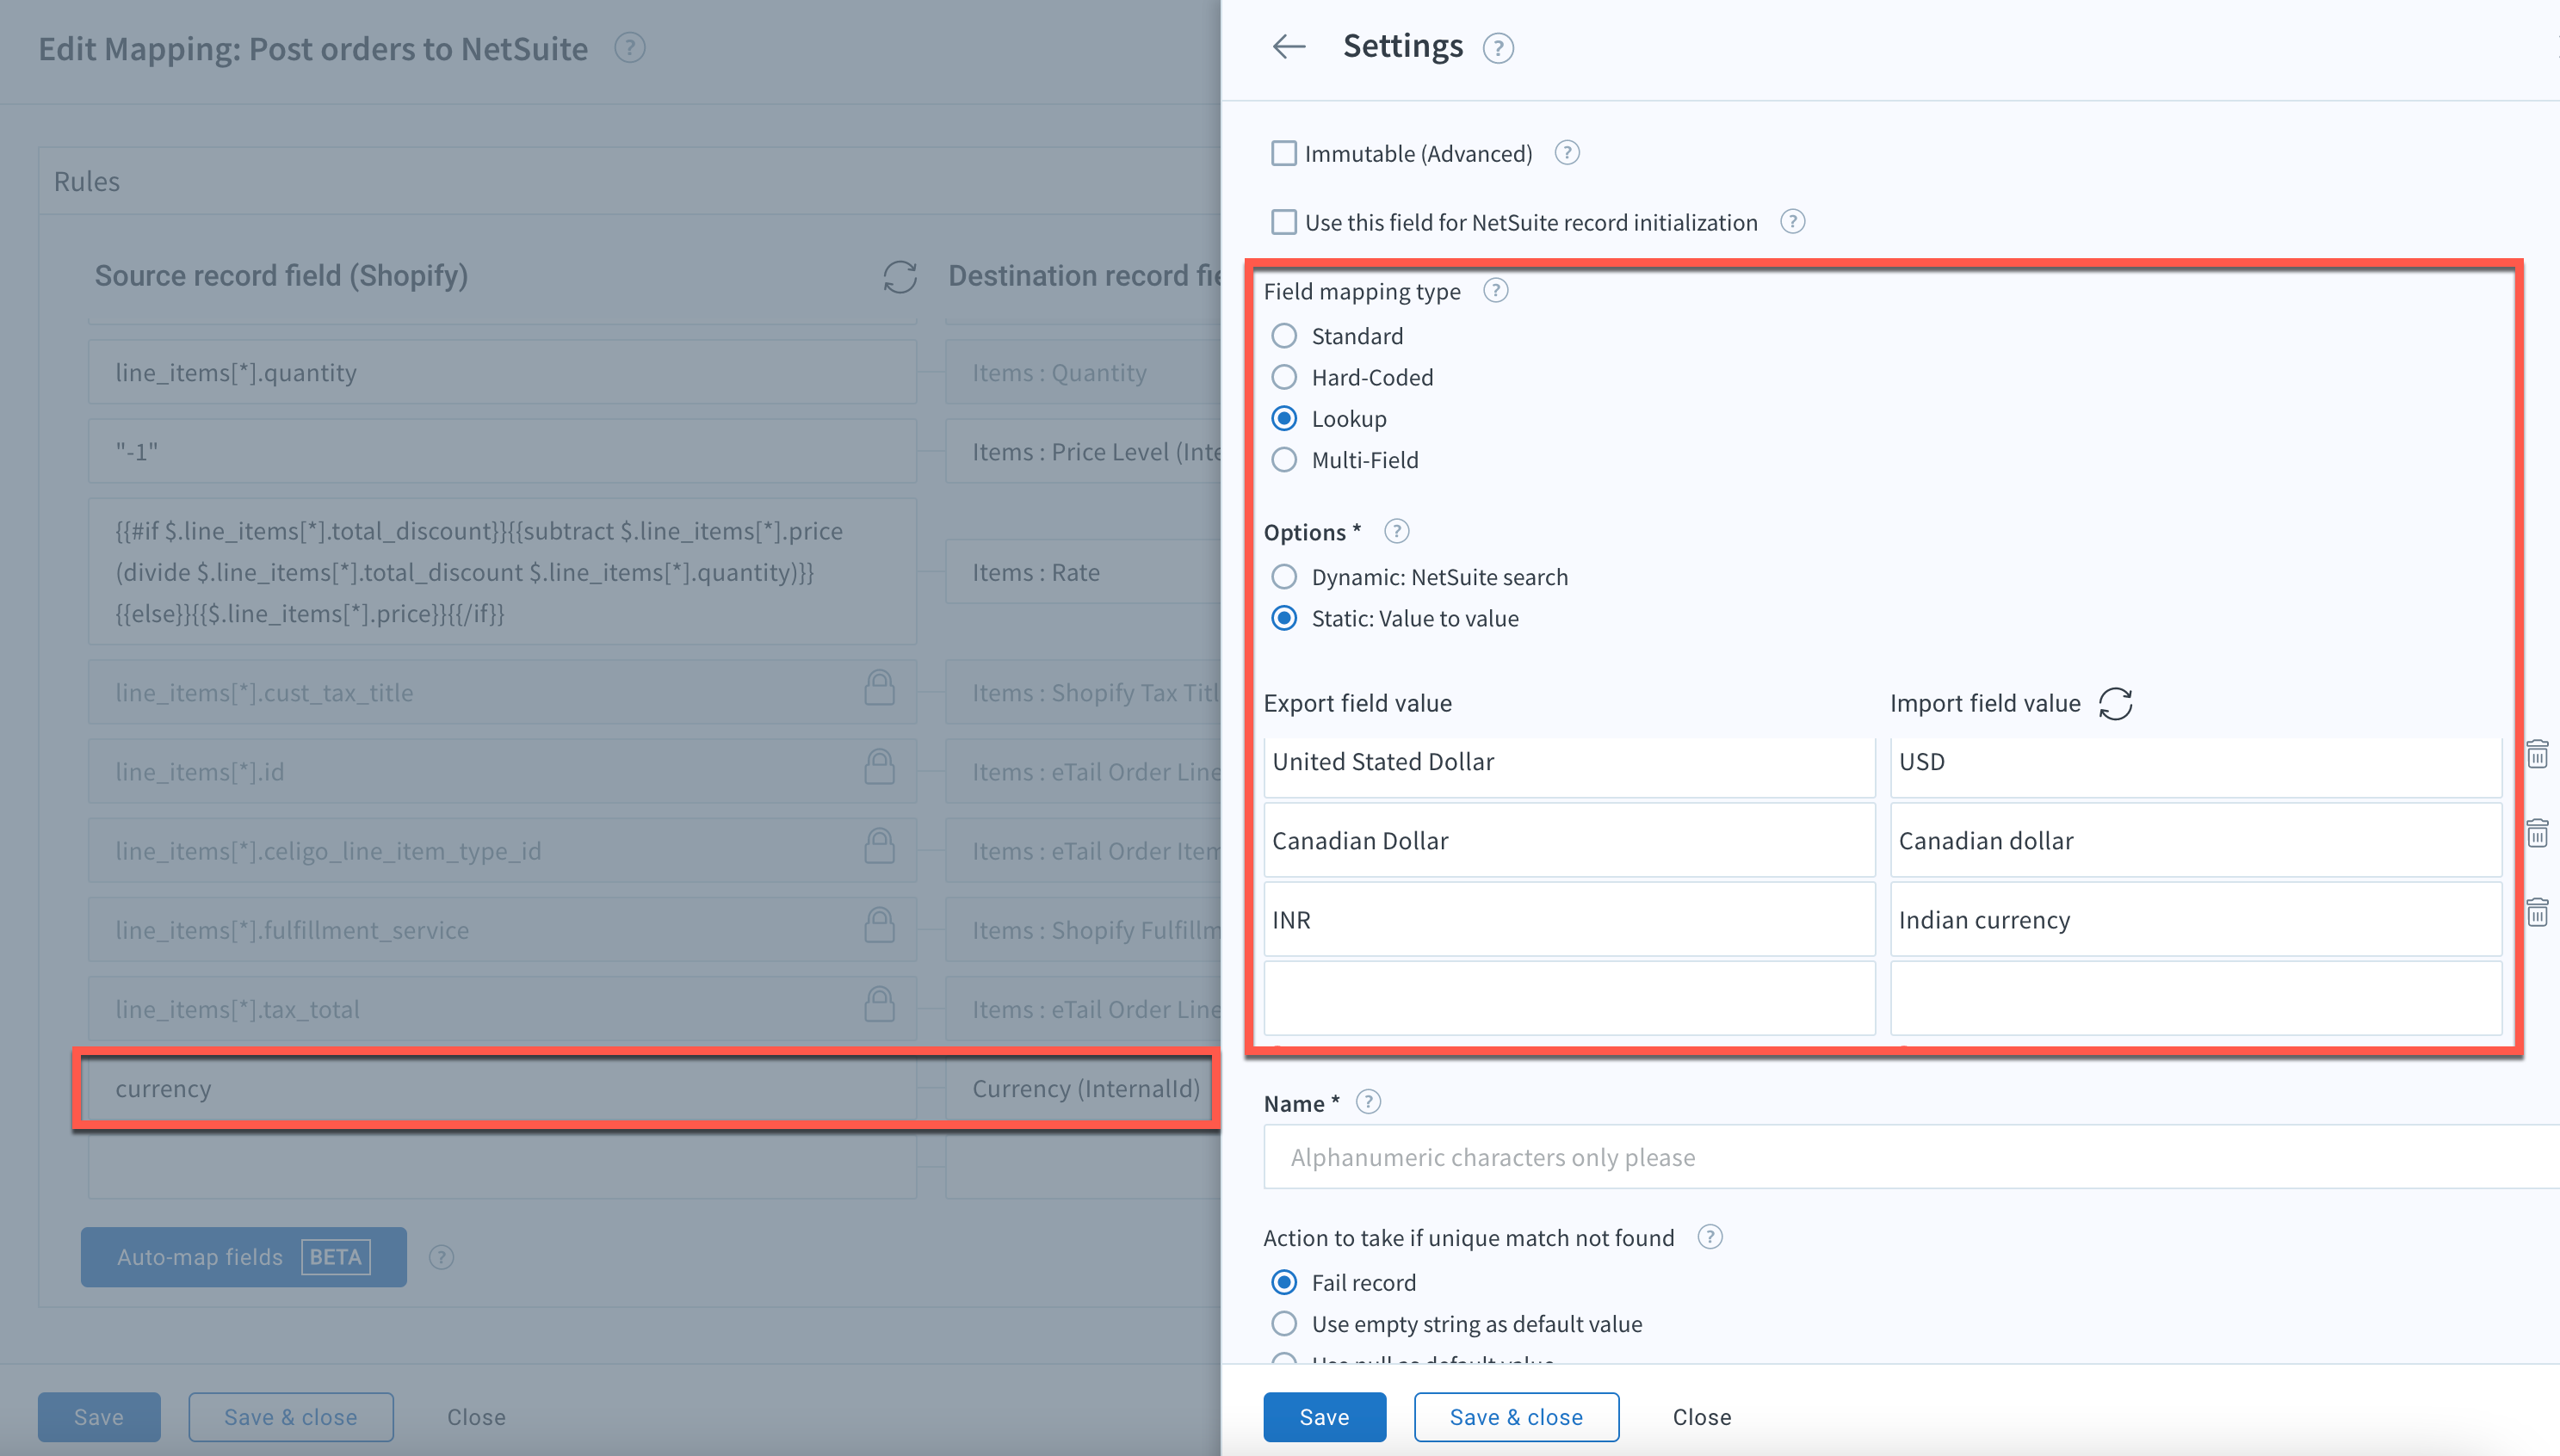Click the "-1" source field
The width and height of the screenshot is (2560, 1456).
pos(502,451)
